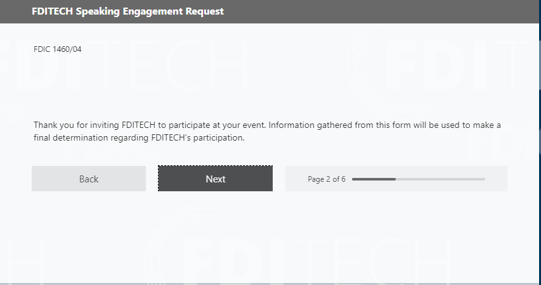Viewport: 541px width, 285px height.
Task: Select the 'Page 2 of 6' label
Action: point(327,179)
